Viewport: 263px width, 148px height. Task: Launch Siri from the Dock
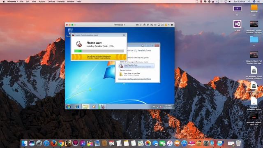click(x=32, y=143)
